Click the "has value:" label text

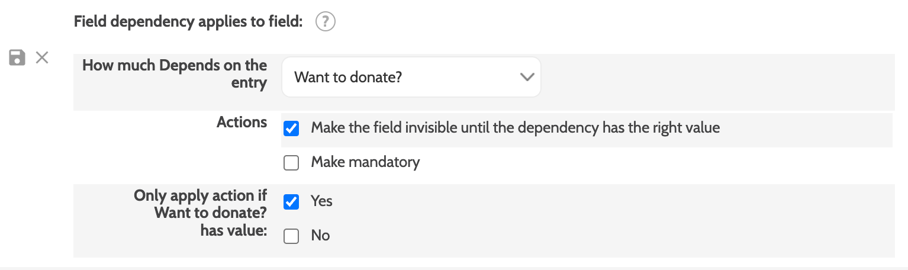pos(234,230)
